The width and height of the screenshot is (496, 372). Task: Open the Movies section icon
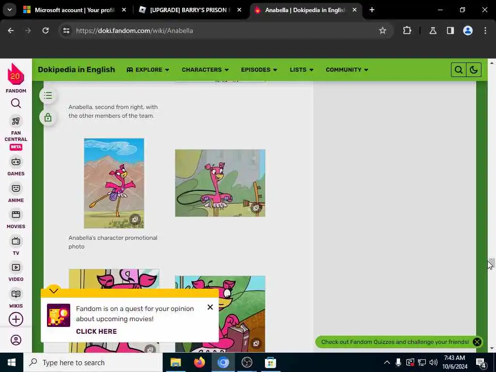click(16, 215)
